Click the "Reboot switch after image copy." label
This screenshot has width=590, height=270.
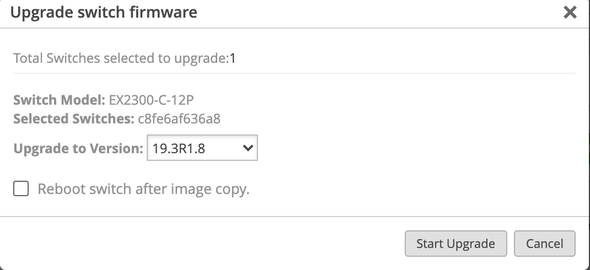143,190
